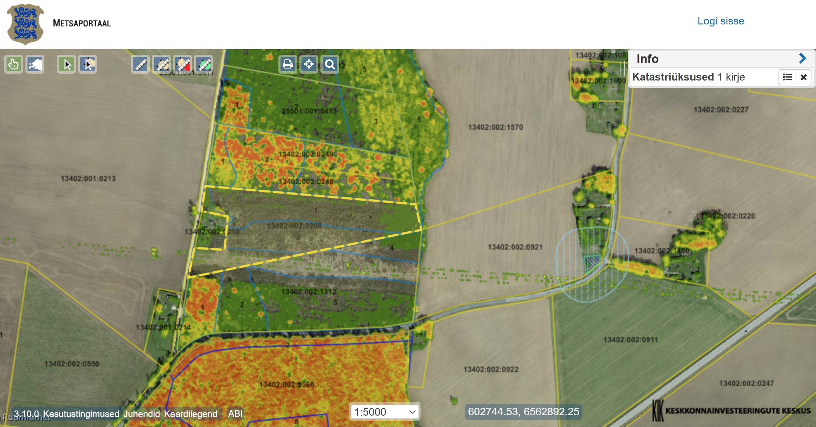The image size is (816, 427).
Task: Zoom to full Estonia map extent
Action: coord(35,64)
